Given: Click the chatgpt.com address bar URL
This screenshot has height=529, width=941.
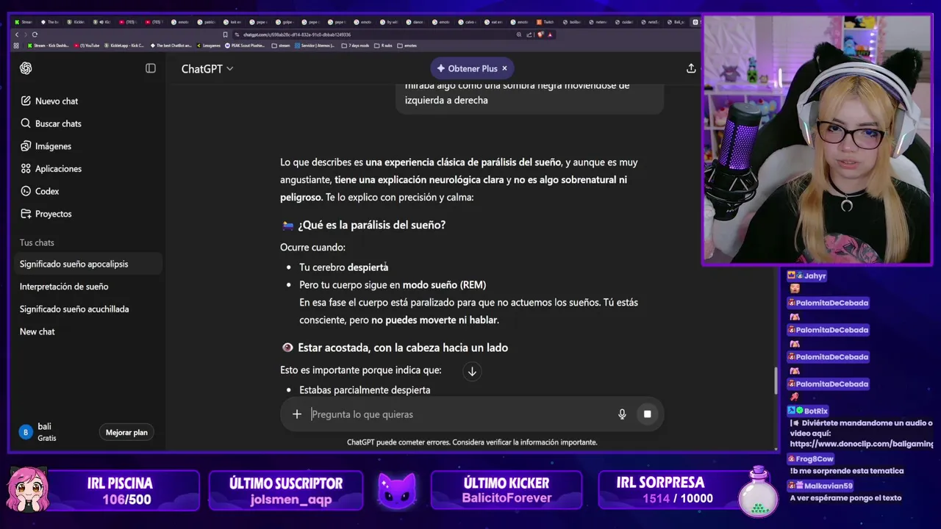Looking at the screenshot, I should click(297, 35).
